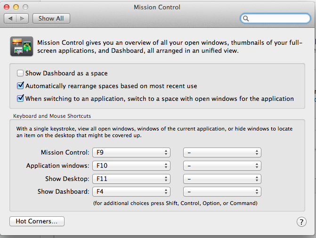Click the additional choices hint text
Image resolution: width=316 pixels, height=238 pixels.
tap(175, 203)
